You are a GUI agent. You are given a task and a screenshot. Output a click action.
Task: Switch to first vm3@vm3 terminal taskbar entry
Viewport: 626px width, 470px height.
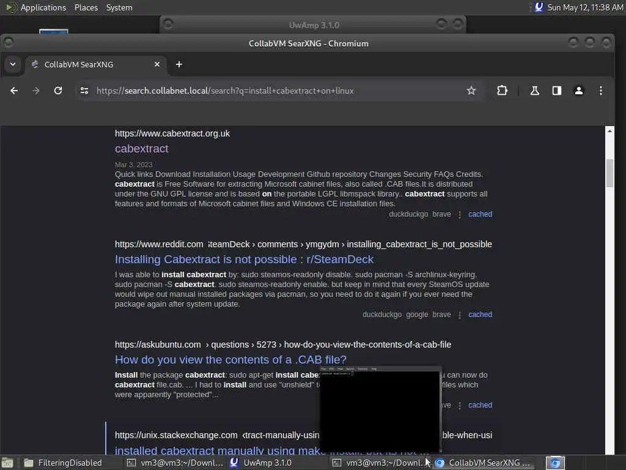(x=175, y=463)
